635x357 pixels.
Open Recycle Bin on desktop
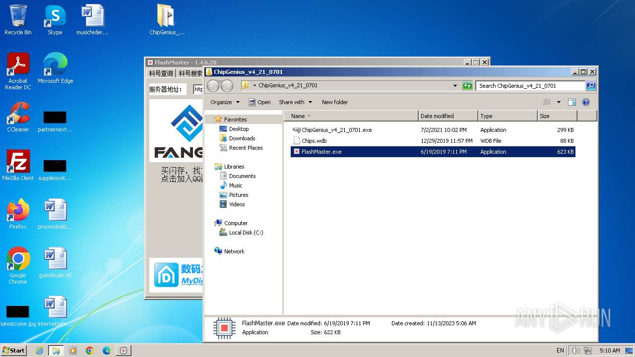tap(18, 20)
